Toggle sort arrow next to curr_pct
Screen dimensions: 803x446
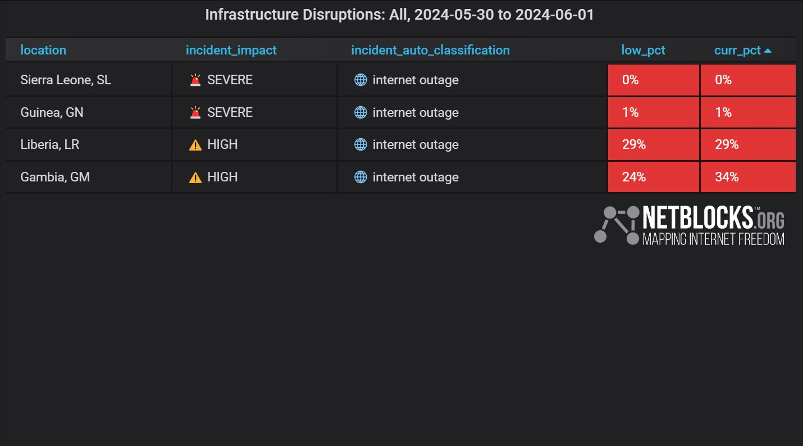coord(768,51)
